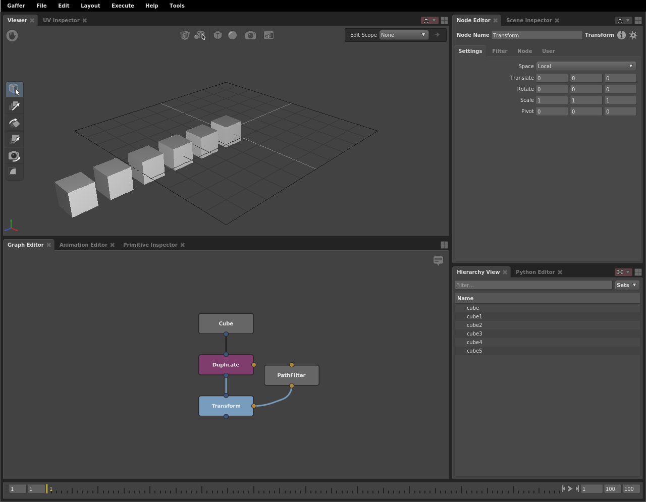This screenshot has height=502, width=646.
Task: Select the Translate tool in the Viewer toolbar
Action: coord(15,106)
